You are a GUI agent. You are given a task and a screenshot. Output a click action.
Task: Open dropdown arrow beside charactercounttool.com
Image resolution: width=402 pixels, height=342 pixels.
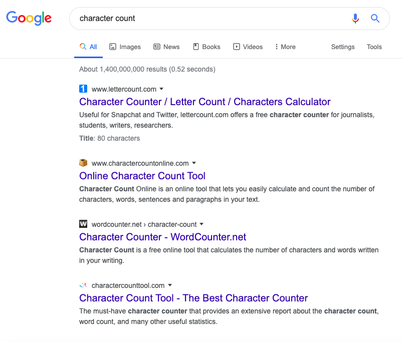[170, 285]
